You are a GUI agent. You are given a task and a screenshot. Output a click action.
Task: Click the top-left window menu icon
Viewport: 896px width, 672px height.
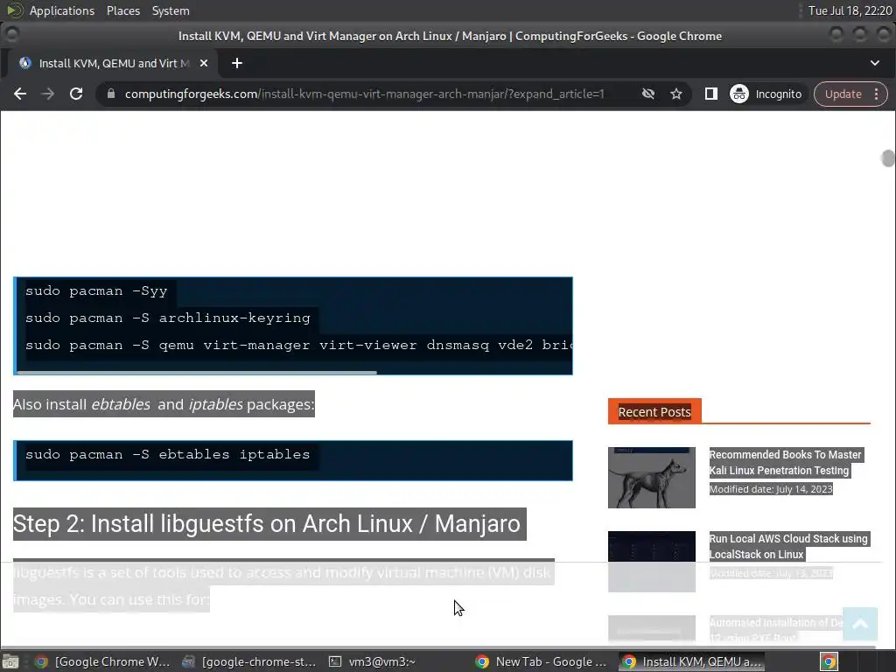(x=11, y=35)
